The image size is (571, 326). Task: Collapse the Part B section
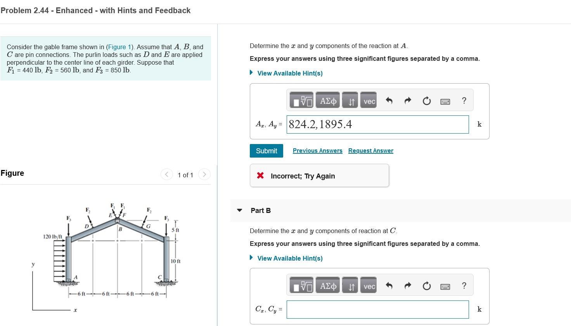[239, 211]
